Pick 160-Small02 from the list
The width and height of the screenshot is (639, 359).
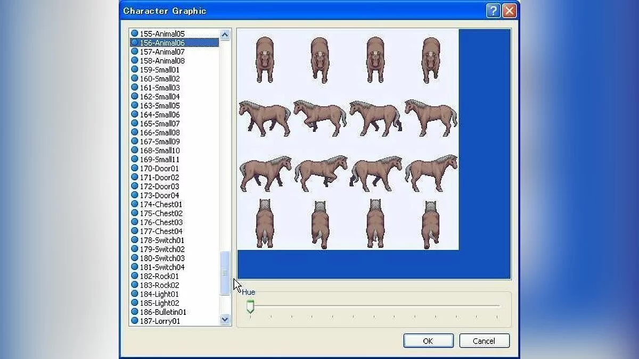175,79
